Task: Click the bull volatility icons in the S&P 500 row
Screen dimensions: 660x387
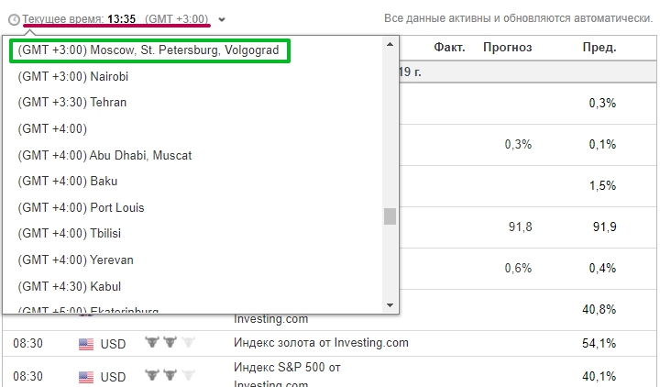Action: coord(170,376)
